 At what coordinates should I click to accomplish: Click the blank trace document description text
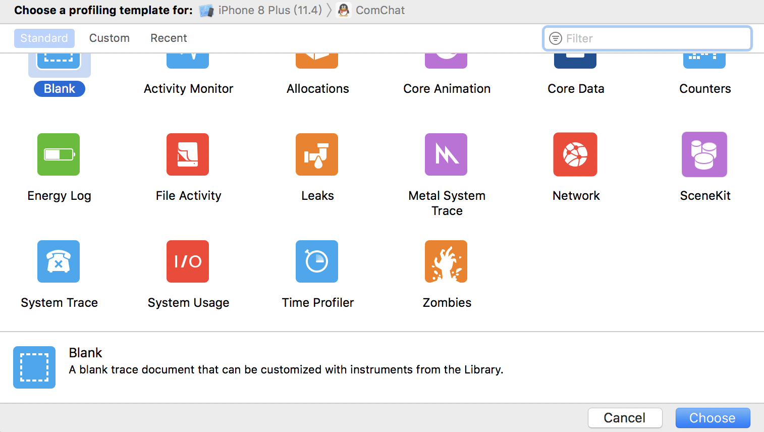click(286, 370)
